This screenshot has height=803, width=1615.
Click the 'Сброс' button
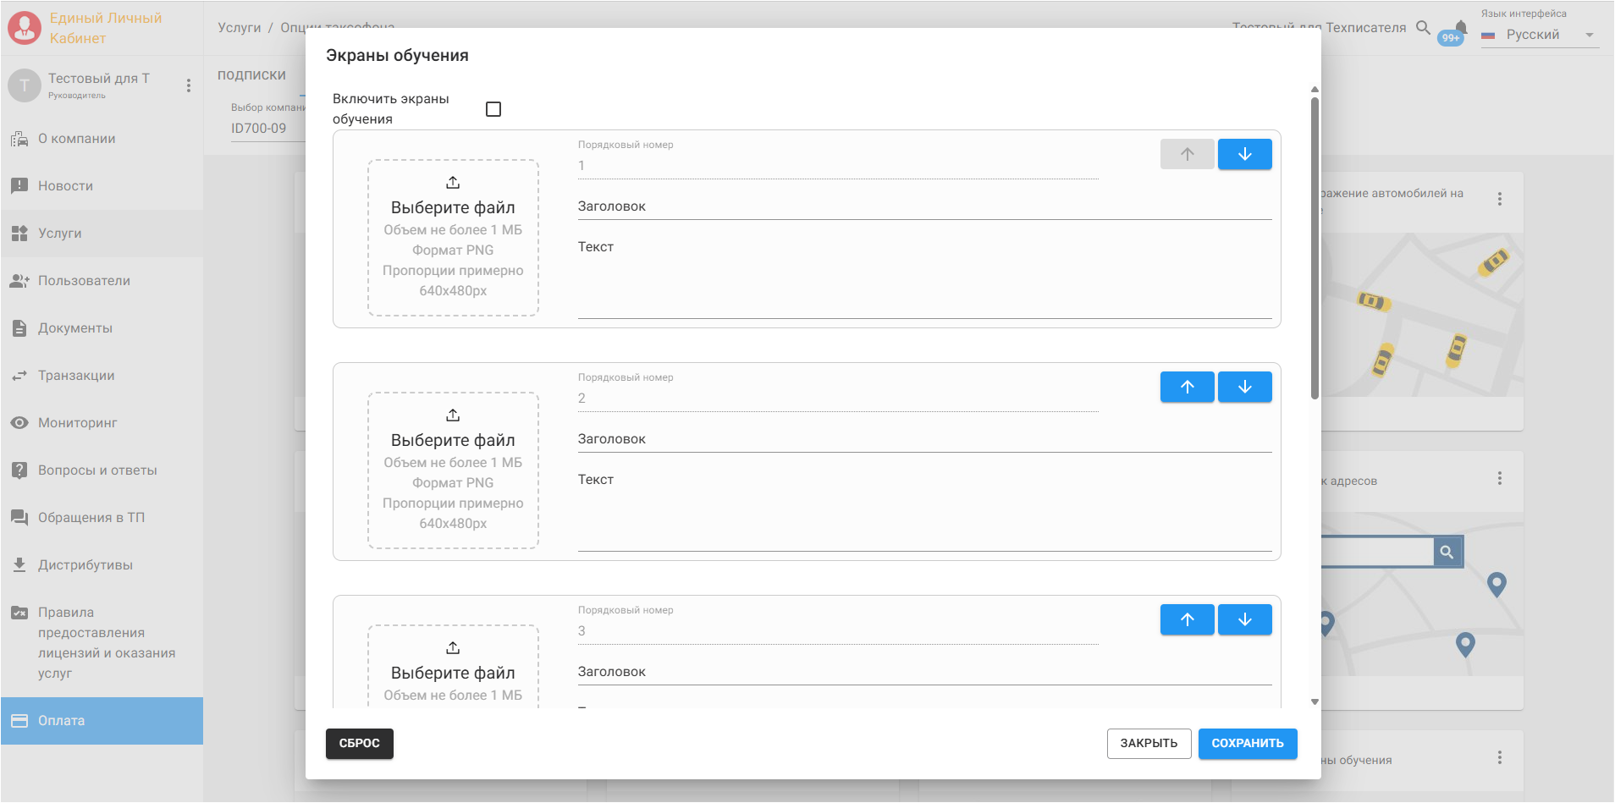click(x=360, y=744)
